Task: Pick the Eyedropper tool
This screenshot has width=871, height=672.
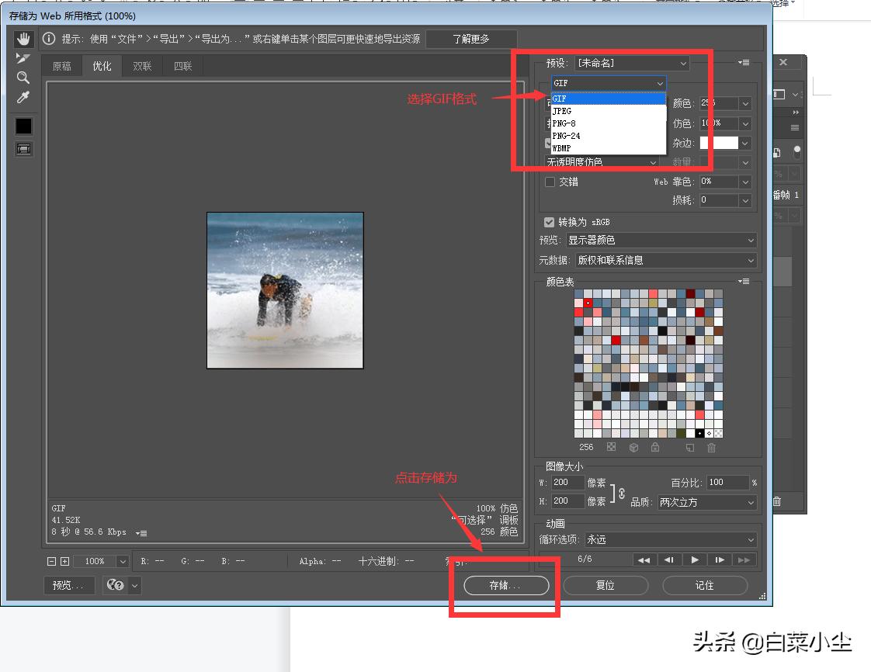Action: coord(24,97)
